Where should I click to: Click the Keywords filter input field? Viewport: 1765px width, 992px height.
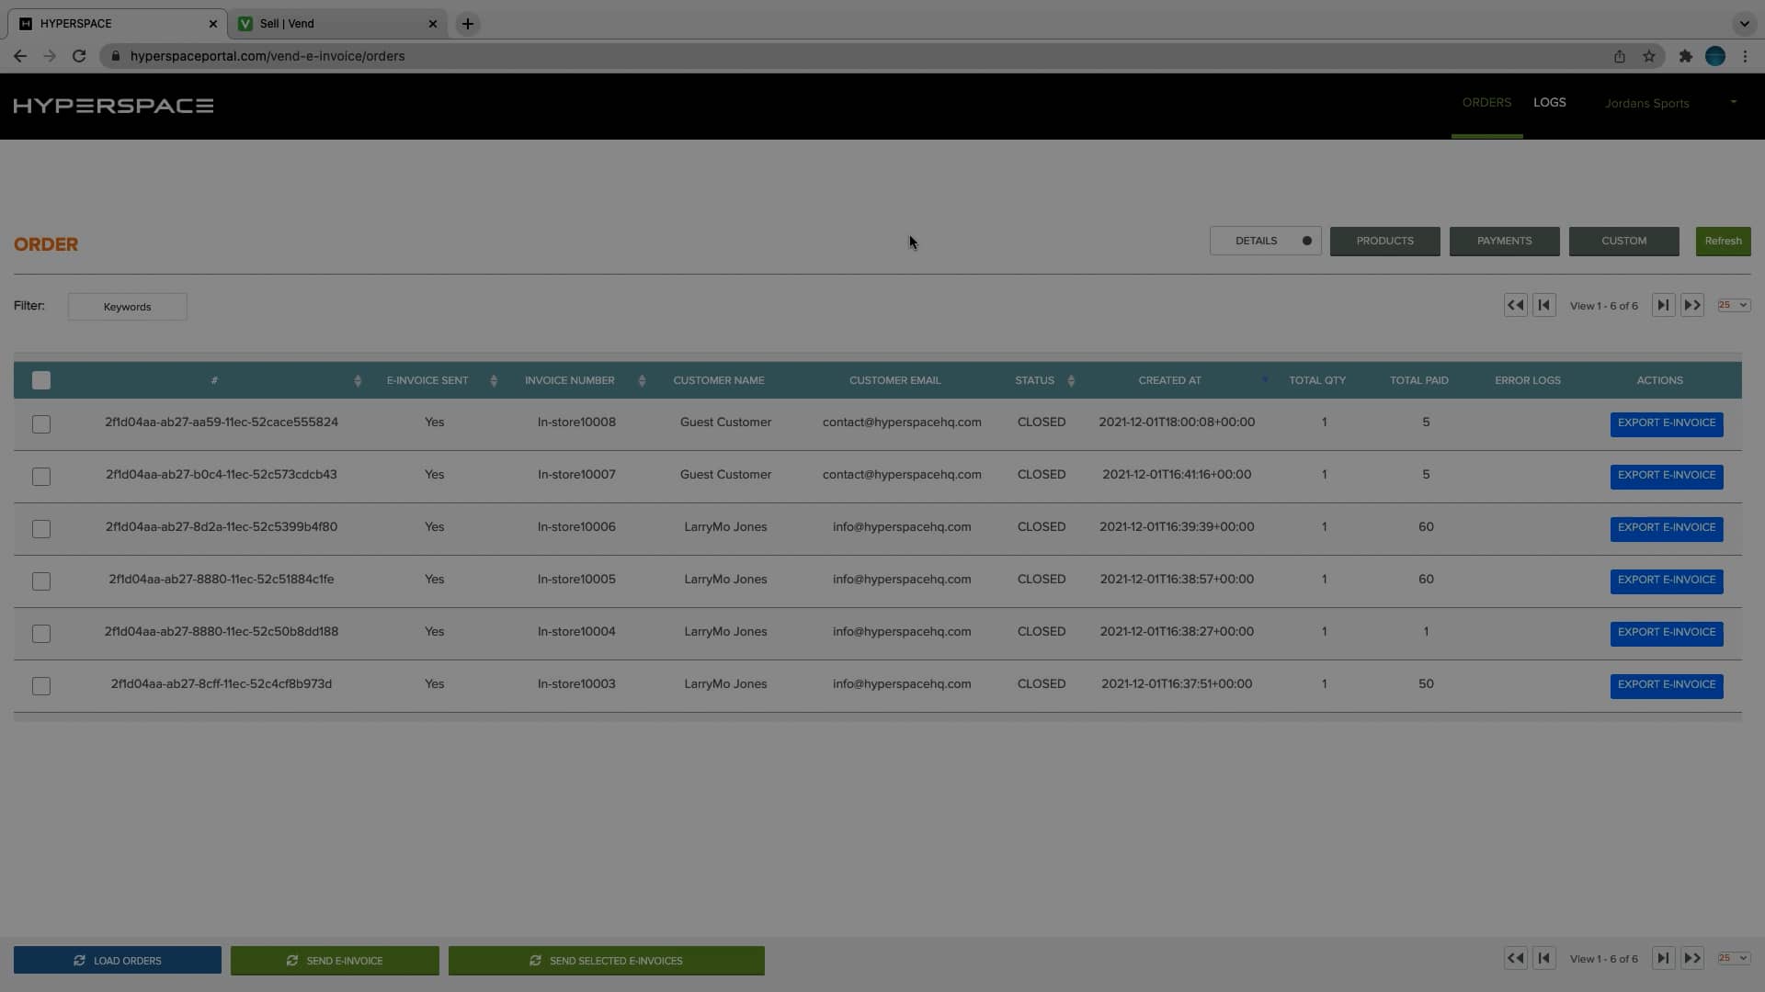tap(127, 306)
